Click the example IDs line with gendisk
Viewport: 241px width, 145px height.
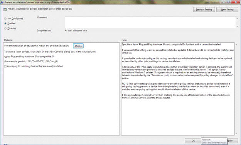pyautogui.click(x=31, y=61)
